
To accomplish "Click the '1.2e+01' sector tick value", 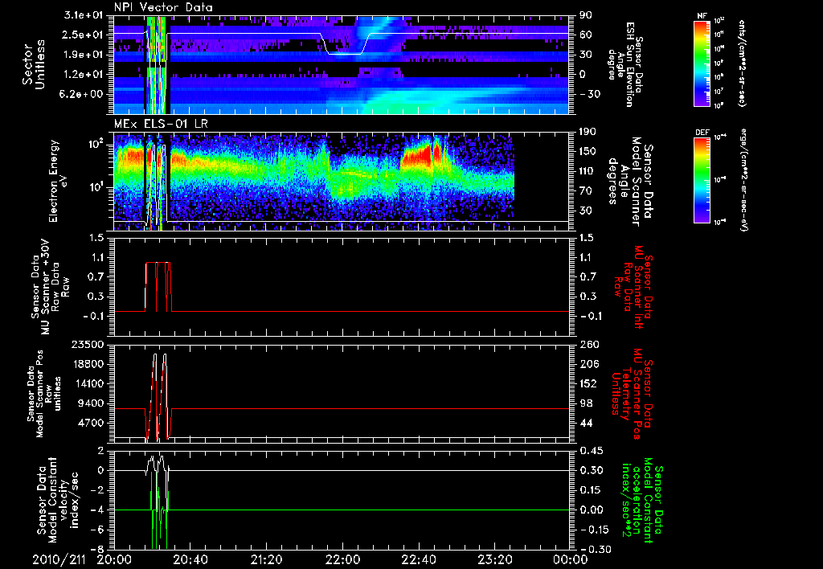I will (84, 75).
